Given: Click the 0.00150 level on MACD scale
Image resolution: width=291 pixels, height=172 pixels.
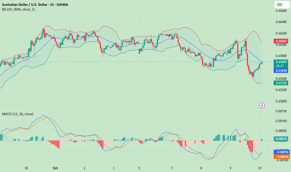Looking at the screenshot, I should click(x=281, y=111).
